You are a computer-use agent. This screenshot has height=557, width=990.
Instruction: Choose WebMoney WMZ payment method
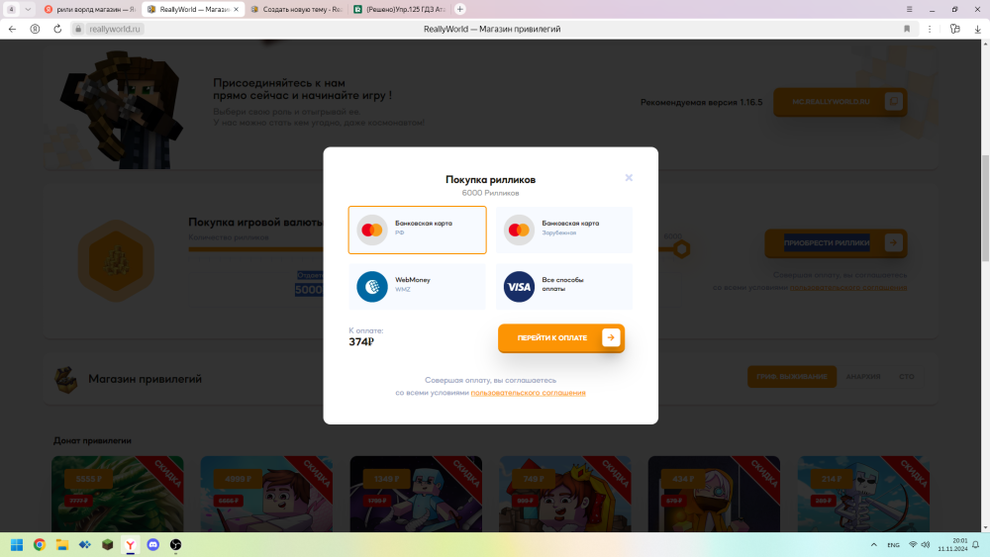(x=417, y=286)
